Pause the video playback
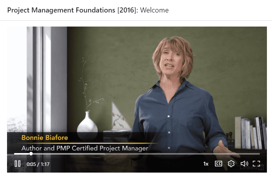272x180 pixels. click(18, 164)
